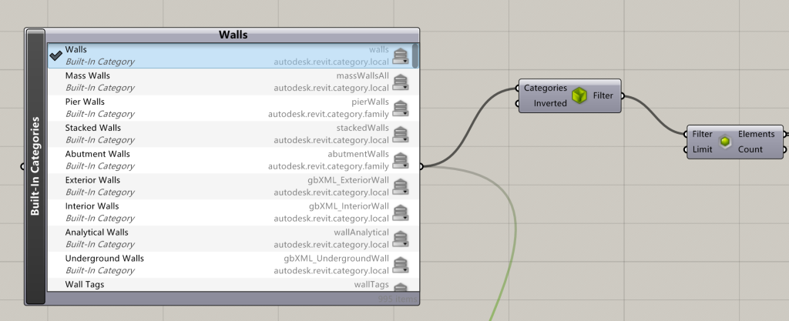789x321 pixels.
Task: Click the gbXML_ExteriorWall identifier text
Action: point(348,180)
